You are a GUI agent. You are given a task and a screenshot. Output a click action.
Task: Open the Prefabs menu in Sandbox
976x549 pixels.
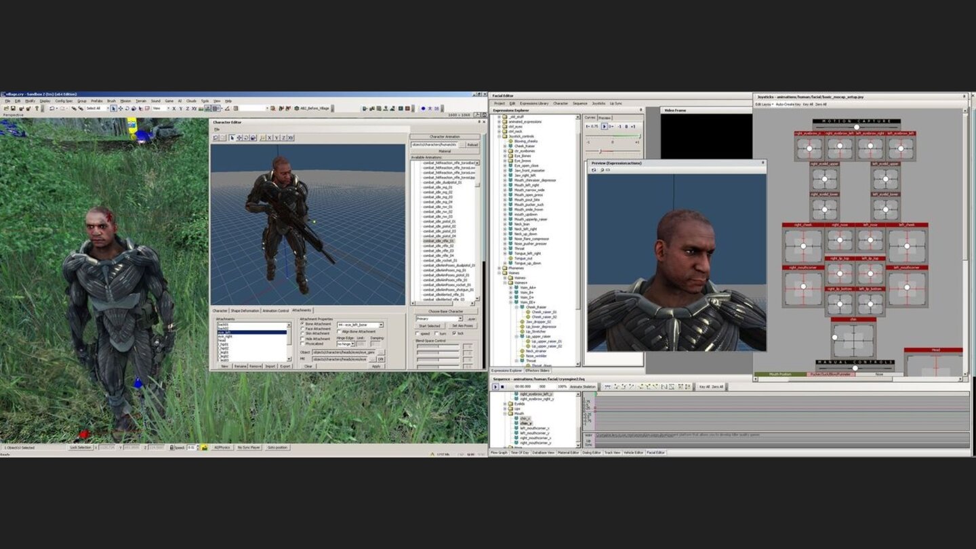[97, 101]
